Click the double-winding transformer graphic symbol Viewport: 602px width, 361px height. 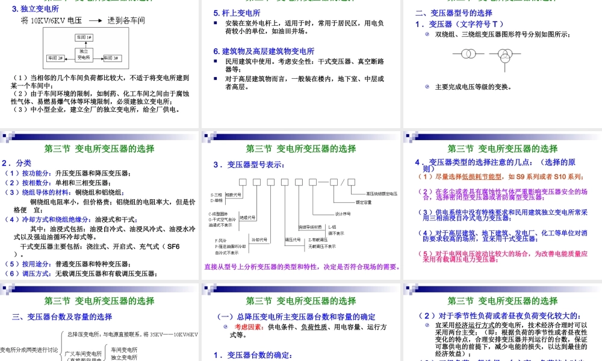click(467, 54)
